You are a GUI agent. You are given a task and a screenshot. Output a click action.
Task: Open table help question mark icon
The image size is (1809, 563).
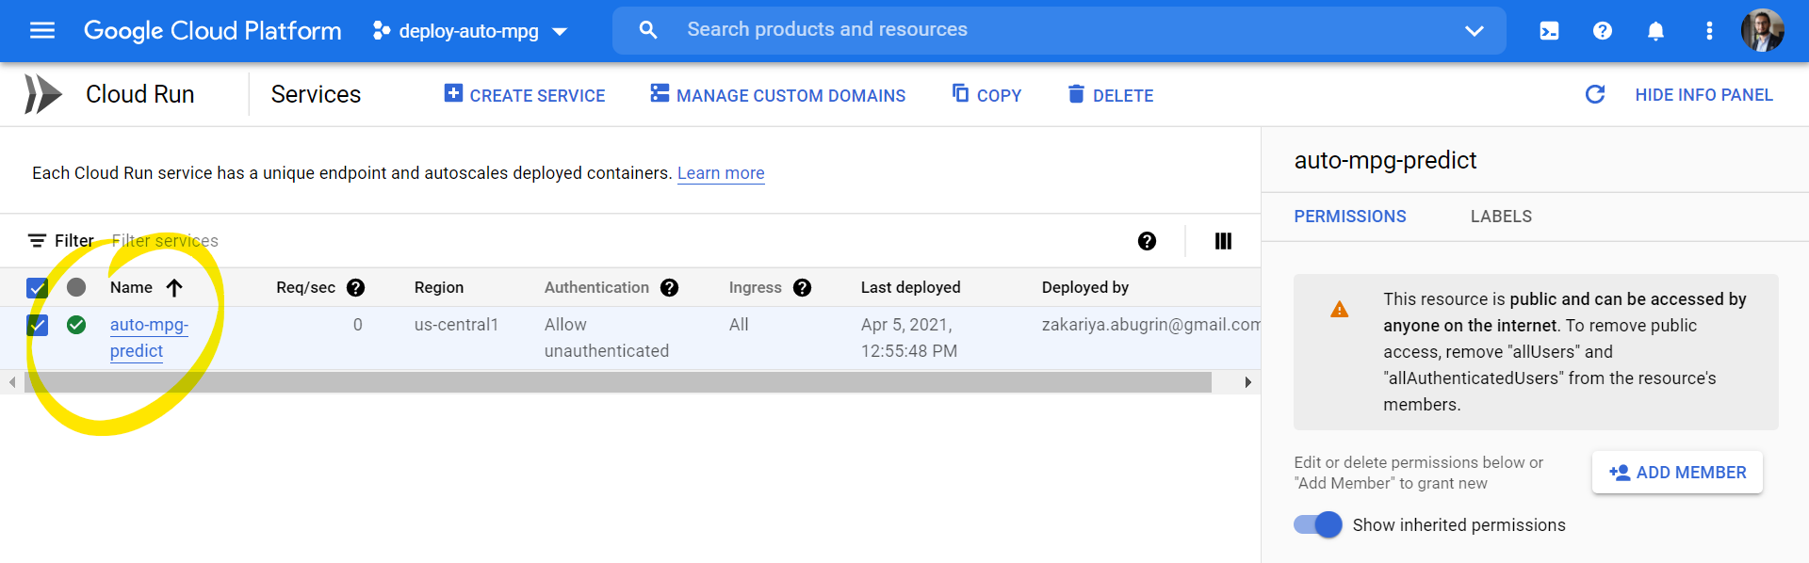(1147, 241)
